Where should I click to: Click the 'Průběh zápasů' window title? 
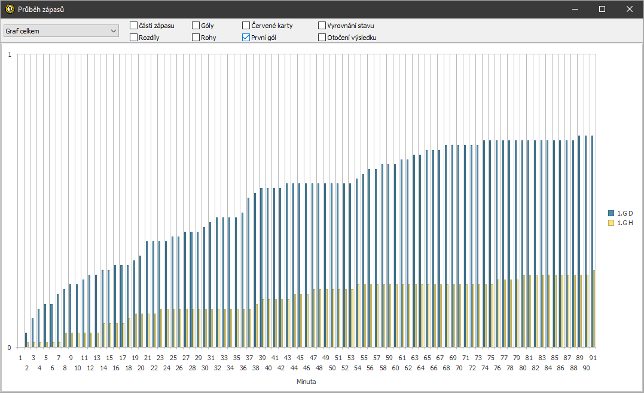coord(41,9)
